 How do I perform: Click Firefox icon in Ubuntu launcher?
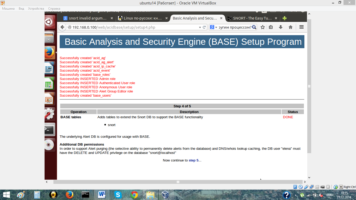tap(50, 53)
